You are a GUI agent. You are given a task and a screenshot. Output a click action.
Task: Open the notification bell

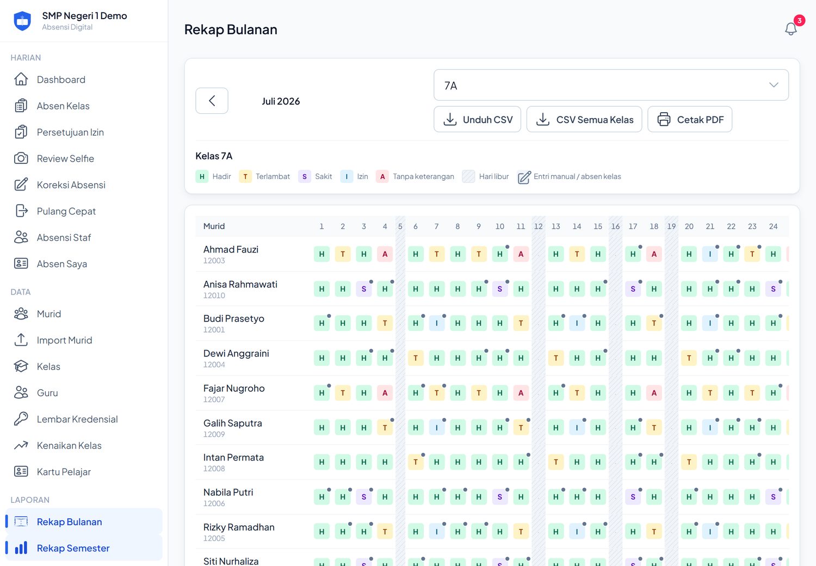[x=791, y=29]
